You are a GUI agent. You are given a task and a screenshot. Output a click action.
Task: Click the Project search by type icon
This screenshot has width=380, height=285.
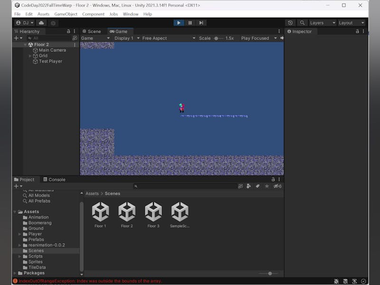pyautogui.click(x=248, y=186)
